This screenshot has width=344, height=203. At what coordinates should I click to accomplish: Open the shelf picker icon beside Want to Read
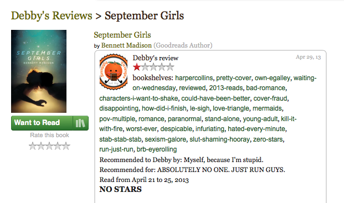(x=80, y=123)
